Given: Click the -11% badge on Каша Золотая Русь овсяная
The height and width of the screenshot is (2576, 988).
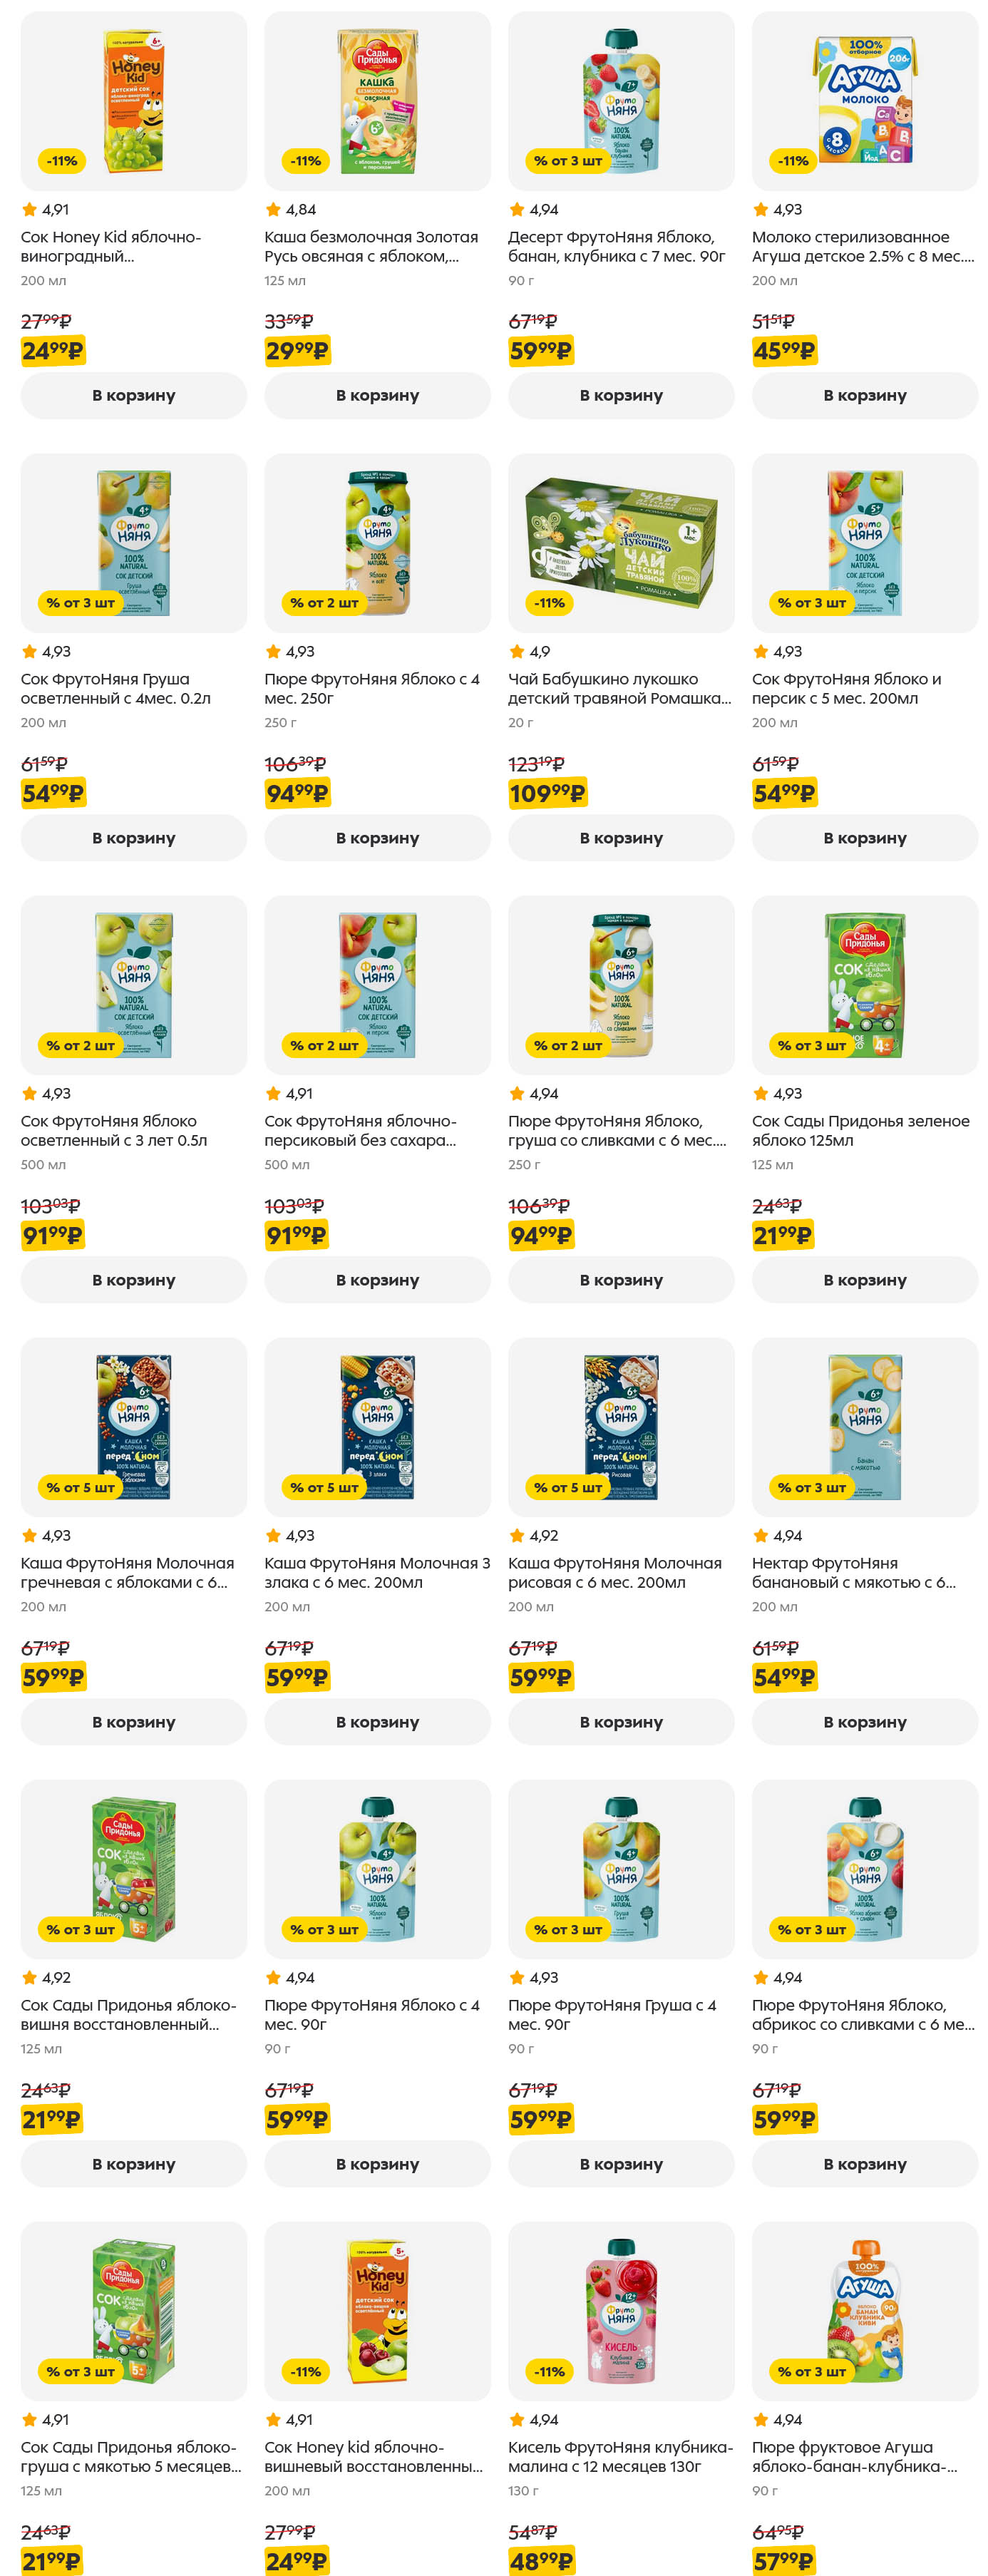Looking at the screenshot, I should (306, 160).
